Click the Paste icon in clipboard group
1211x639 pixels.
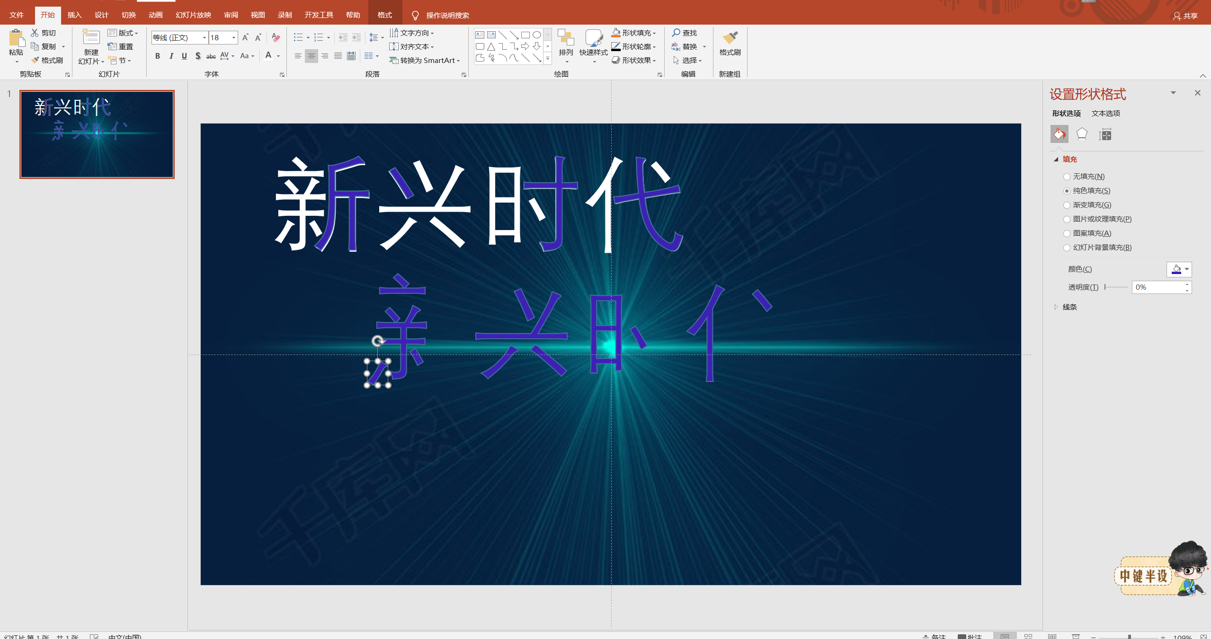point(16,38)
